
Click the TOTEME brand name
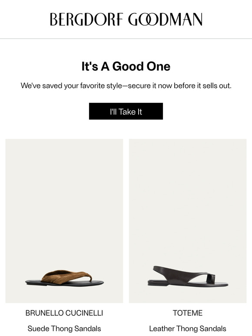pos(188,313)
